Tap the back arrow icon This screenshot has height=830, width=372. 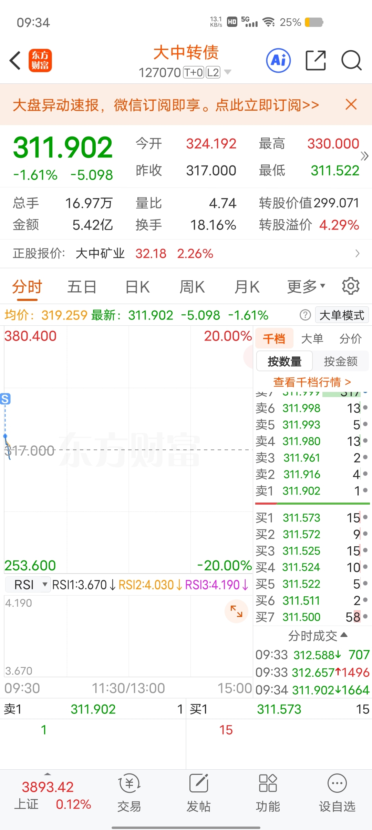pos(15,61)
